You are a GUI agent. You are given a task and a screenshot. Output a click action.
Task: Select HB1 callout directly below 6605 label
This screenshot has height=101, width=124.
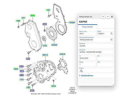(22, 71)
